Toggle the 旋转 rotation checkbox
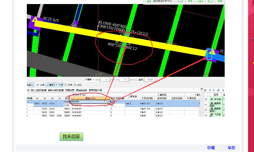This screenshot has width=254, height=152. (136, 80)
